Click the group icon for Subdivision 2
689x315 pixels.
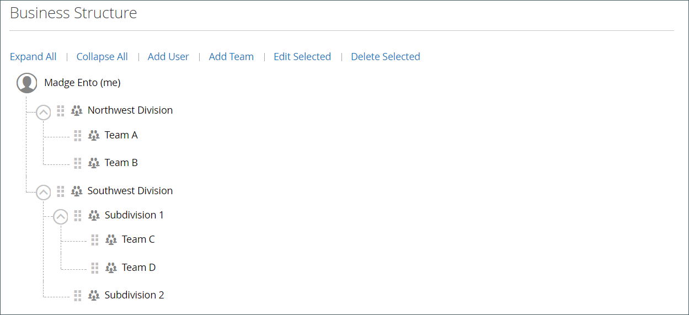(x=94, y=295)
